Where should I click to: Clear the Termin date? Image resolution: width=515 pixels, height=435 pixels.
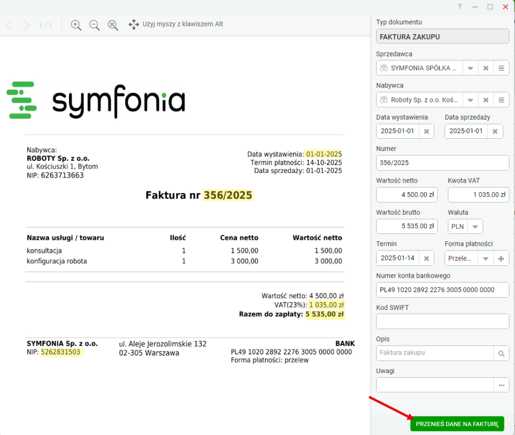pos(426,258)
